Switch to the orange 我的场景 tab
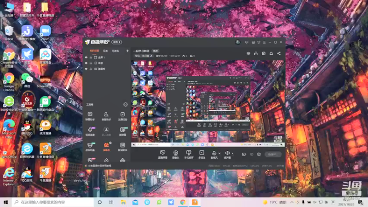The width and height of the screenshot is (368, 207). pyautogui.click(x=94, y=51)
